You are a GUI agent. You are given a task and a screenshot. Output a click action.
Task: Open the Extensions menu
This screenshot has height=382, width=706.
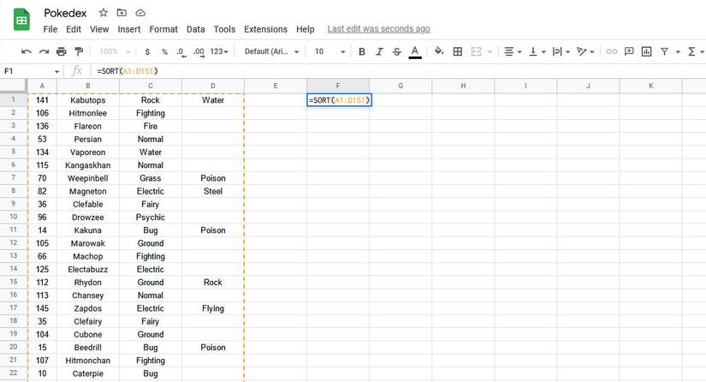pos(265,29)
